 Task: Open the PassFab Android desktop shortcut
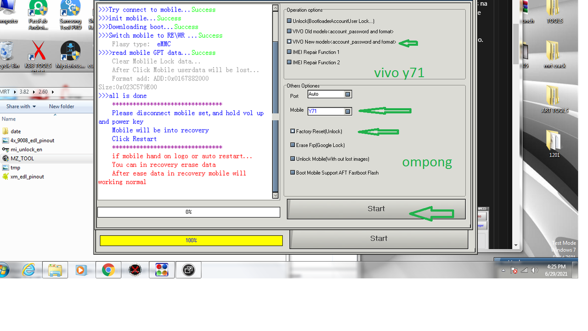pos(38,14)
